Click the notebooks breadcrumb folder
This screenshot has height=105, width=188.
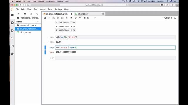(x=25, y=18)
